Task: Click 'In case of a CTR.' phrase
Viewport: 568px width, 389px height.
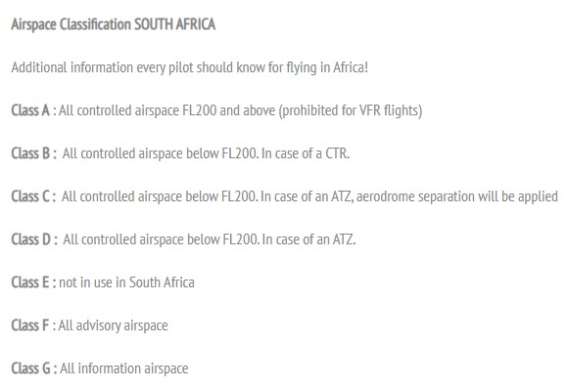Action: [306, 153]
